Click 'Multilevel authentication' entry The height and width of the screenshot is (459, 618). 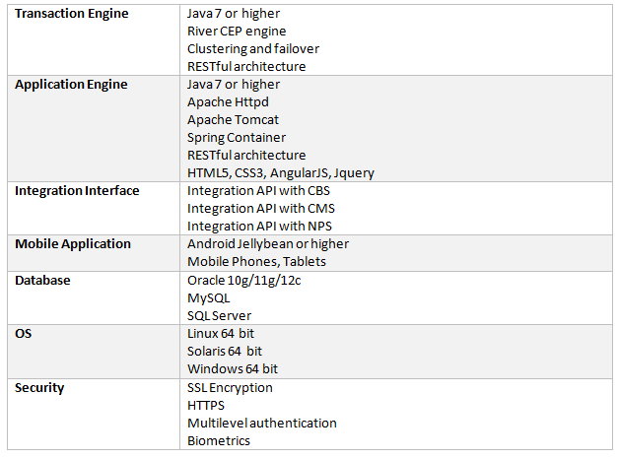point(262,424)
